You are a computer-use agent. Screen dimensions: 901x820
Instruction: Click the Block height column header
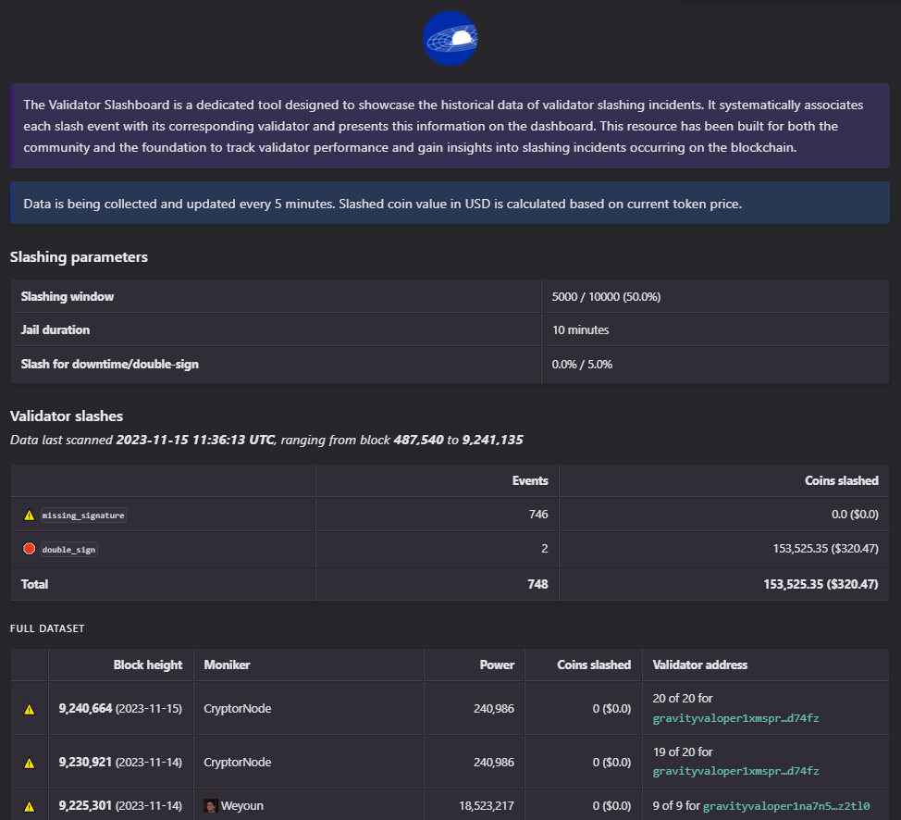148,665
